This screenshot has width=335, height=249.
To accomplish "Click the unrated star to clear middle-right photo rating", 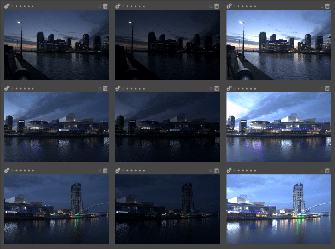I will [x=234, y=88].
